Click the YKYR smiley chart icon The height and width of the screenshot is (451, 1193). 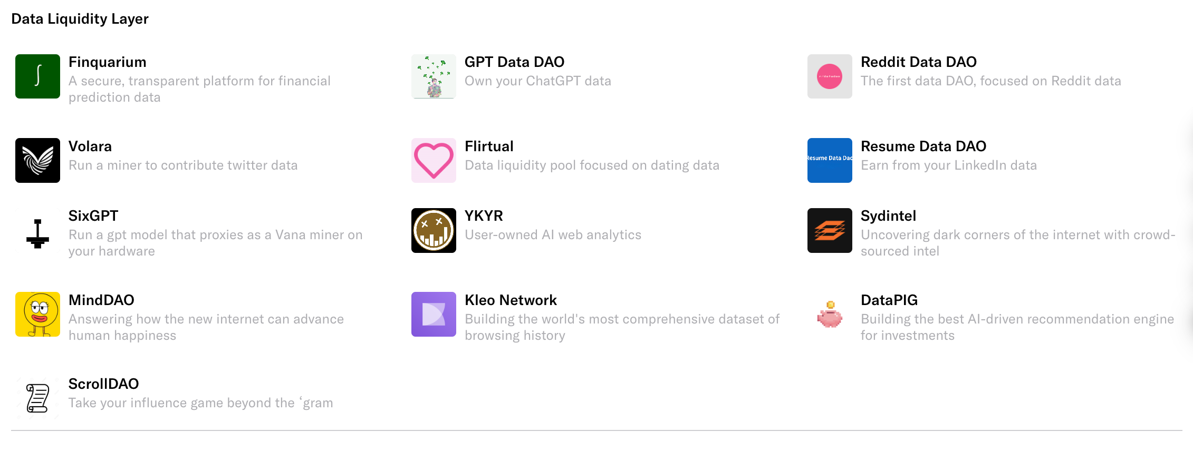(x=434, y=230)
